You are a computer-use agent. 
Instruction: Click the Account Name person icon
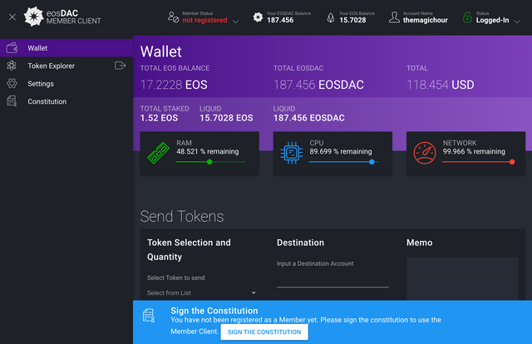coord(394,17)
